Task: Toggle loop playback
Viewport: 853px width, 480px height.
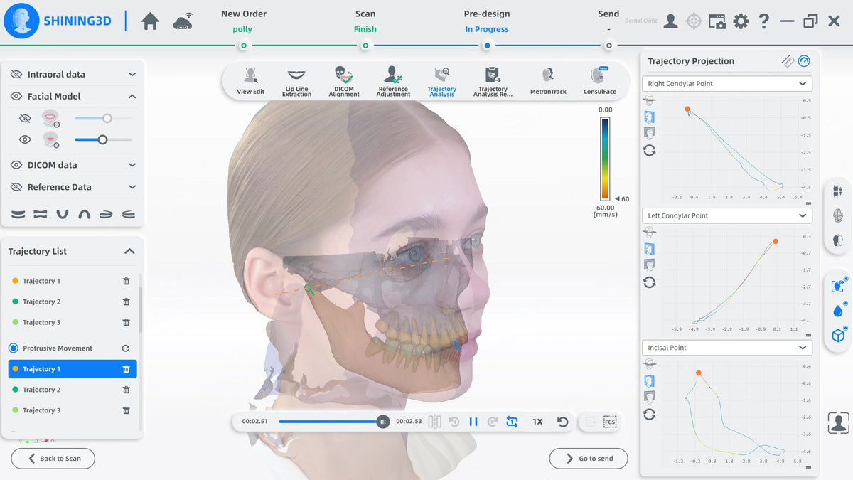Action: pyautogui.click(x=512, y=422)
